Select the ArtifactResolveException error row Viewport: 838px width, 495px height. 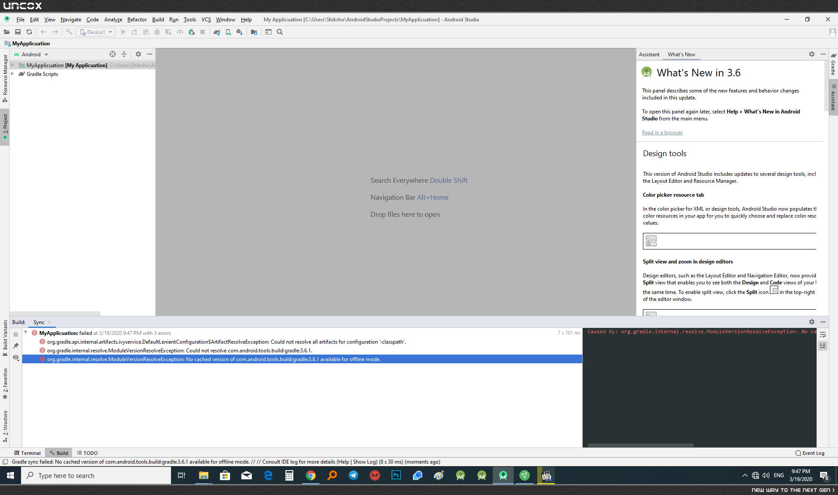click(302, 341)
